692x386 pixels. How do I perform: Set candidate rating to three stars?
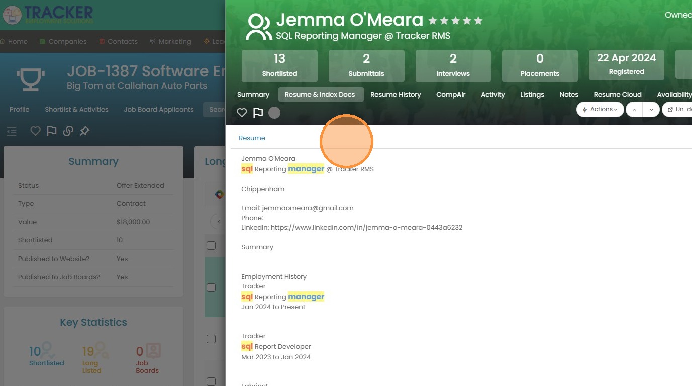[x=455, y=21]
